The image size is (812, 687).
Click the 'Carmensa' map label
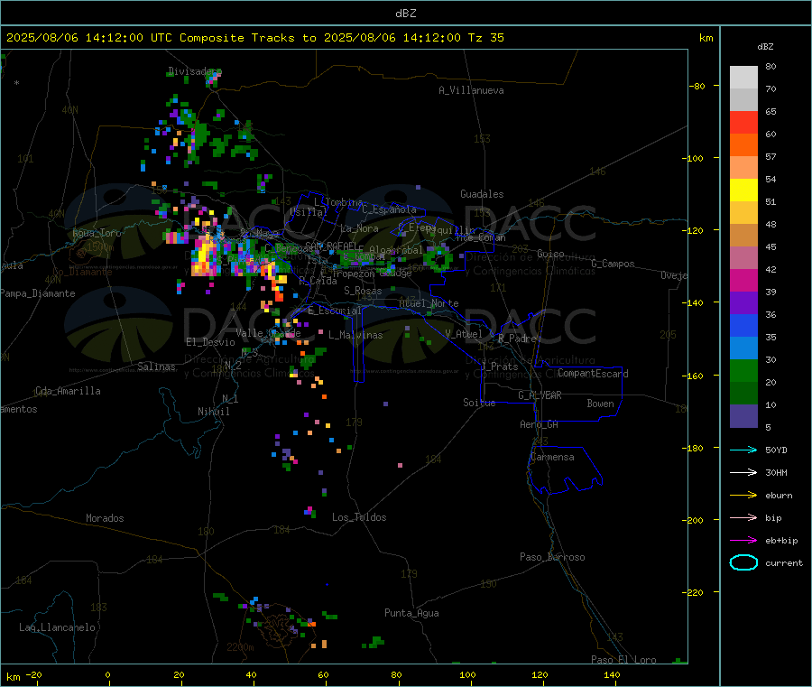click(552, 457)
